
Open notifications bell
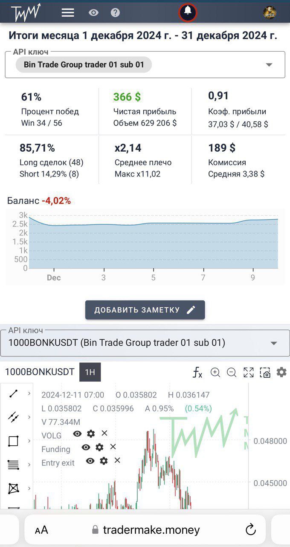188,12
